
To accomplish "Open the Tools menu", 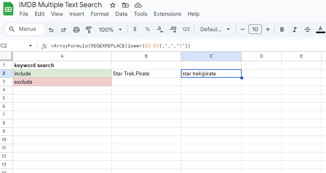I will [x=140, y=14].
